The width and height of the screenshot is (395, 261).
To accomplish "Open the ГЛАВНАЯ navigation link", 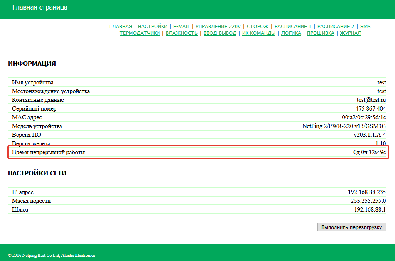I will click(120, 27).
